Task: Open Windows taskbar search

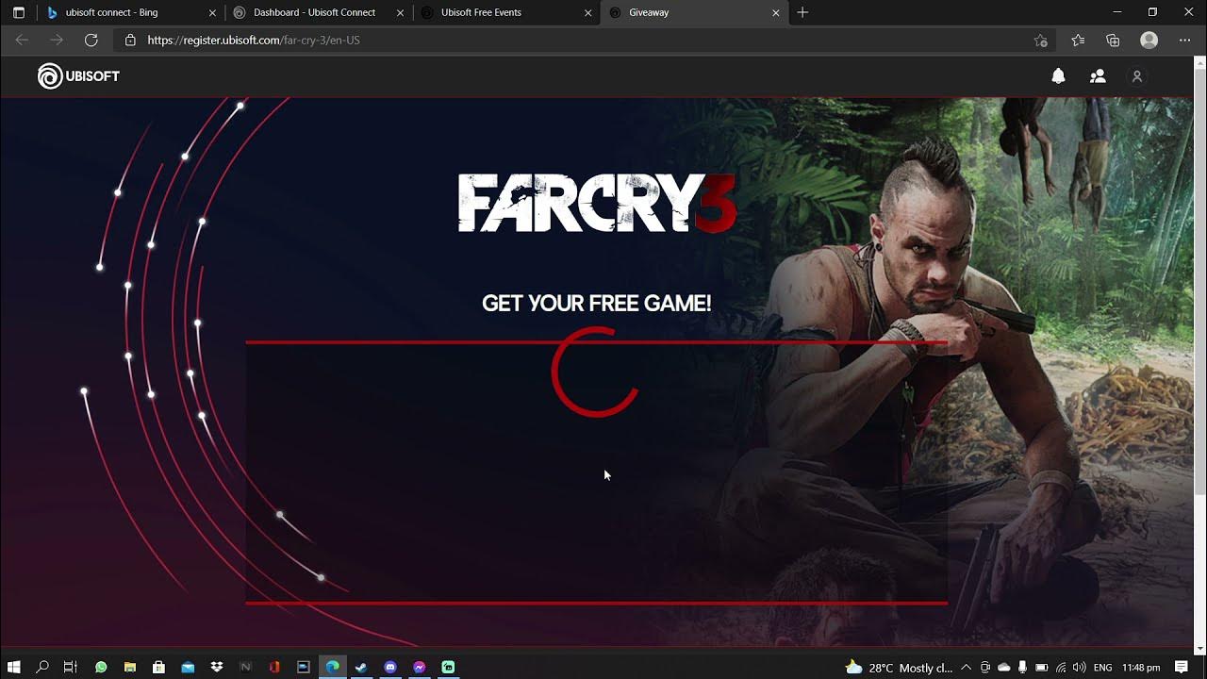Action: pyautogui.click(x=42, y=667)
